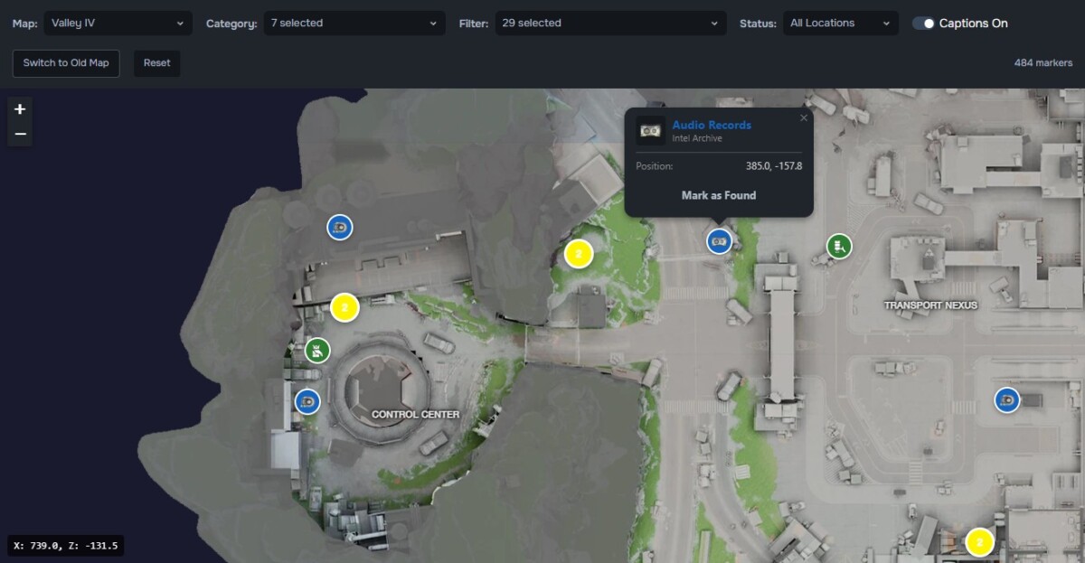Open the Map dropdown showing Valley IV
The width and height of the screenshot is (1085, 563).
(118, 23)
